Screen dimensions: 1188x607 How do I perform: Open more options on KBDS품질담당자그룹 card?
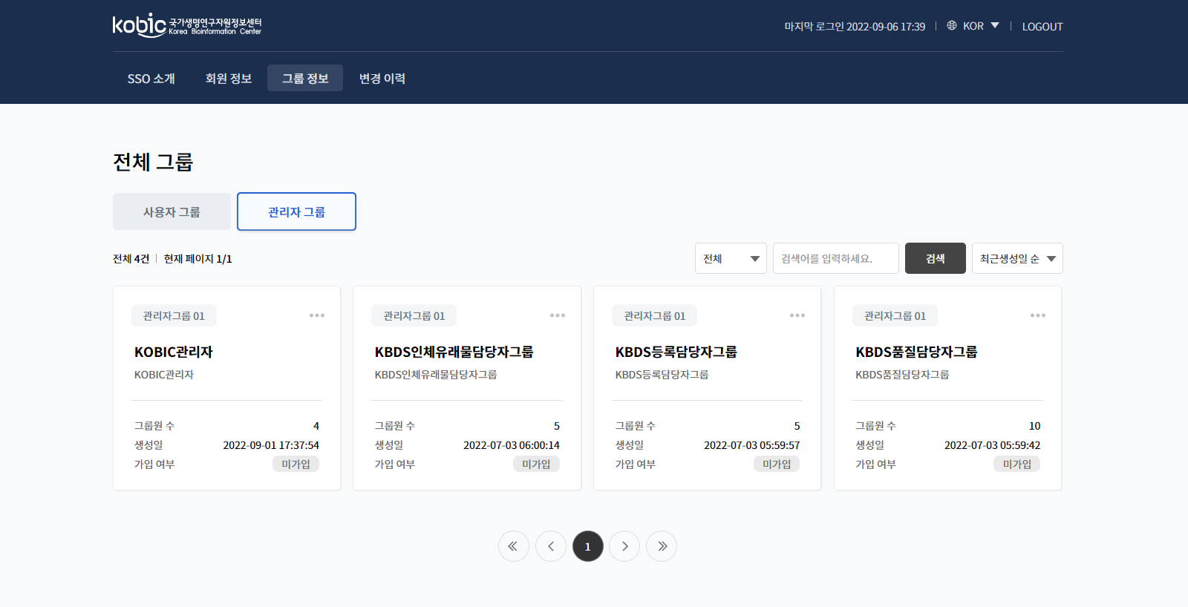click(x=1038, y=315)
